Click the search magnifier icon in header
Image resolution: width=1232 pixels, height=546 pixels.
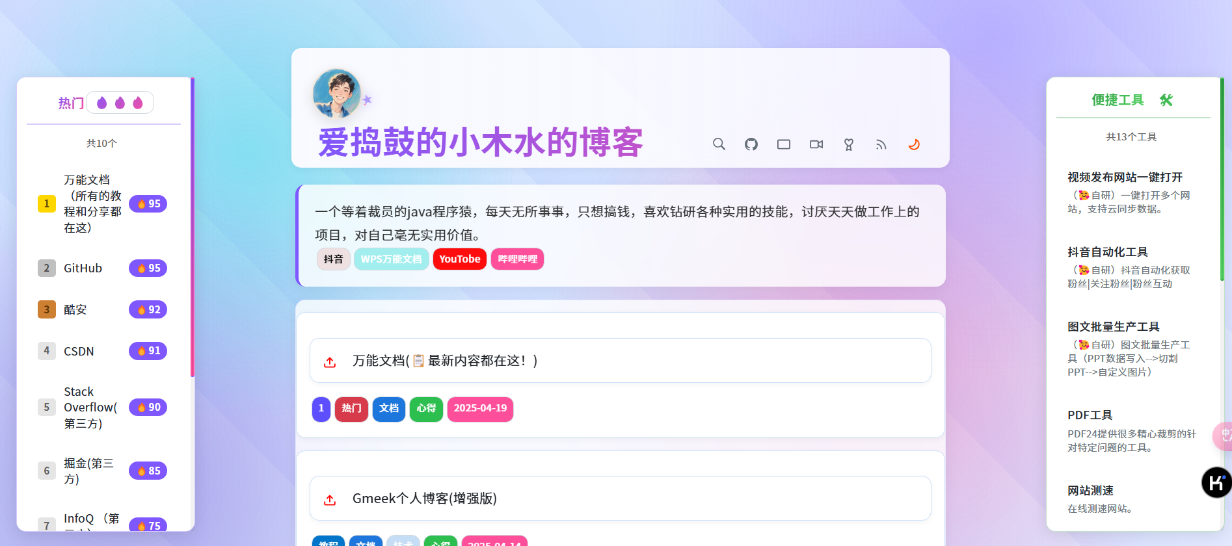(719, 144)
